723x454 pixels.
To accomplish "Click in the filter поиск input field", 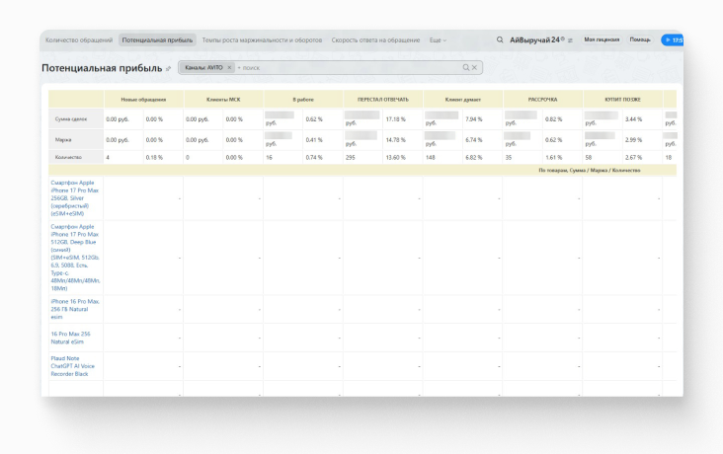I will point(346,67).
